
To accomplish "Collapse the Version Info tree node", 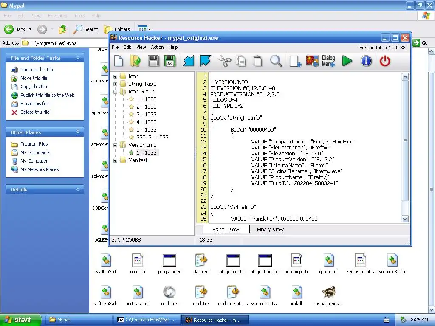I will coord(116,145).
